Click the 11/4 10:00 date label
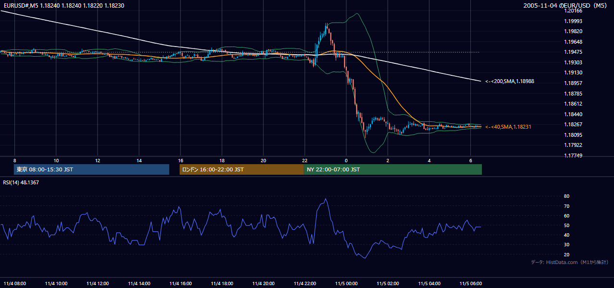The image size is (614, 288). point(56,283)
